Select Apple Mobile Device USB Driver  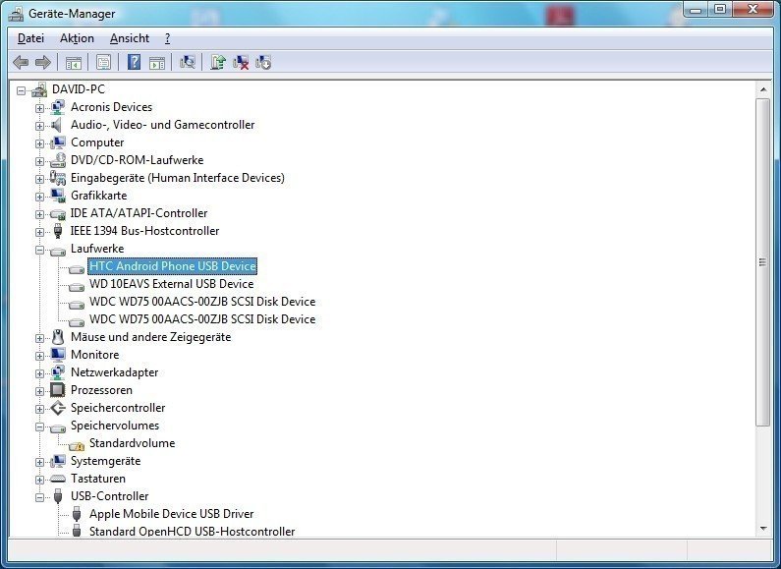[171, 514]
